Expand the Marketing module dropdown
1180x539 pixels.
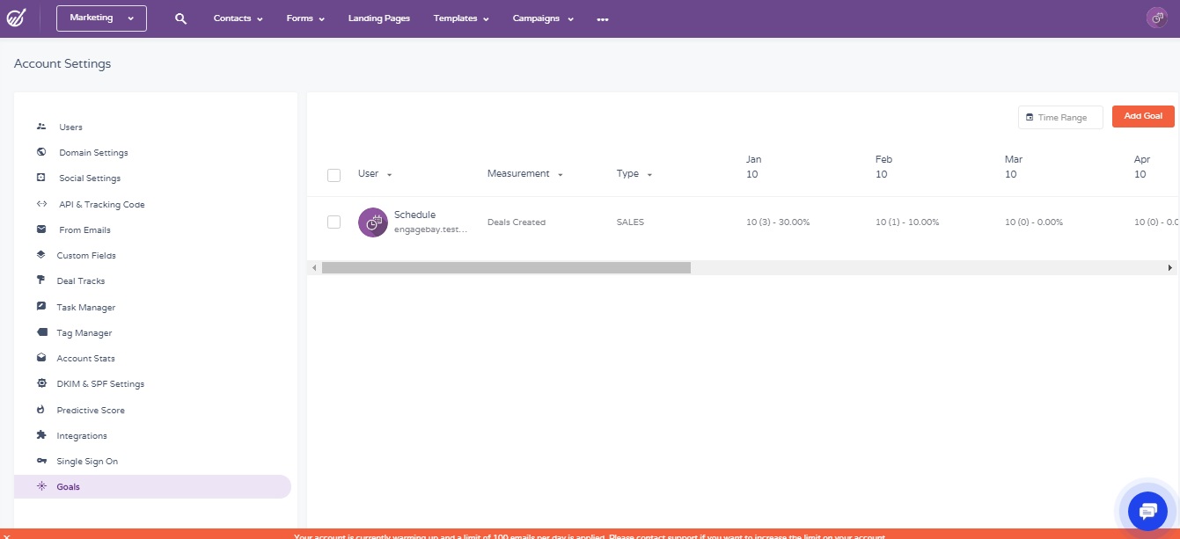101,18
